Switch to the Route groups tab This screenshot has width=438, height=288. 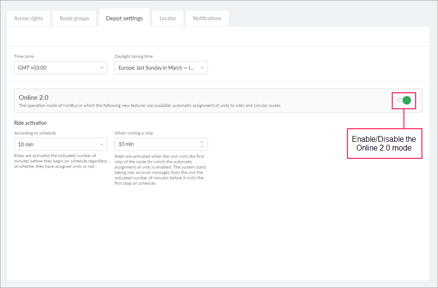pyautogui.click(x=74, y=18)
